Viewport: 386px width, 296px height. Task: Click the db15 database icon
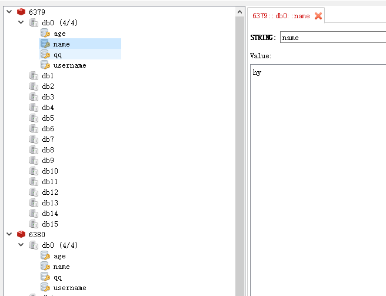coord(34,224)
